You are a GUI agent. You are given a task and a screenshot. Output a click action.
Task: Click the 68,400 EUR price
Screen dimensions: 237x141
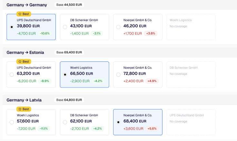135,121
